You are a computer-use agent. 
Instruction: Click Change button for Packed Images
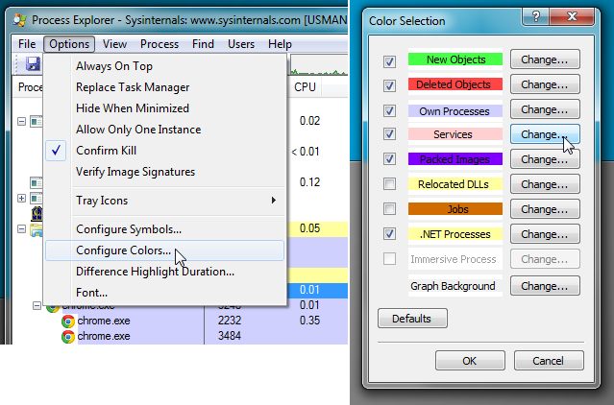coord(545,159)
